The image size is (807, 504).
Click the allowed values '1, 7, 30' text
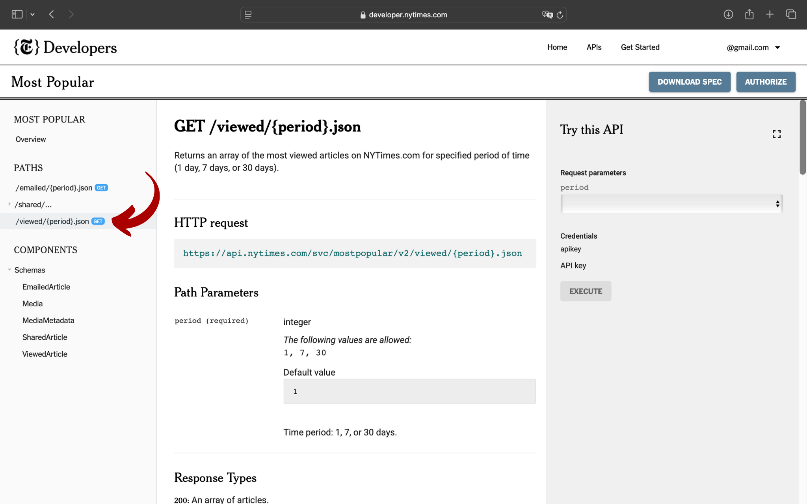pyautogui.click(x=305, y=353)
